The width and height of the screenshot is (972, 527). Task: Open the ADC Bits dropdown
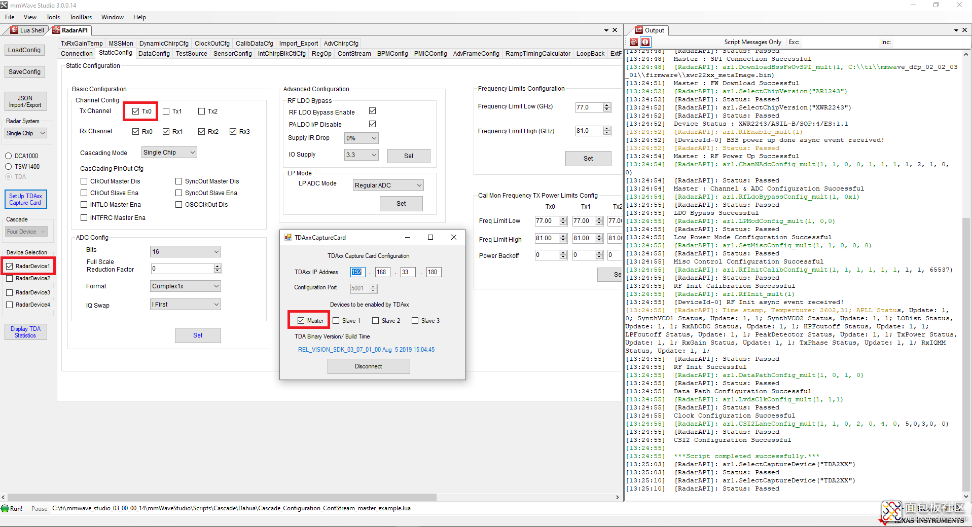point(186,252)
